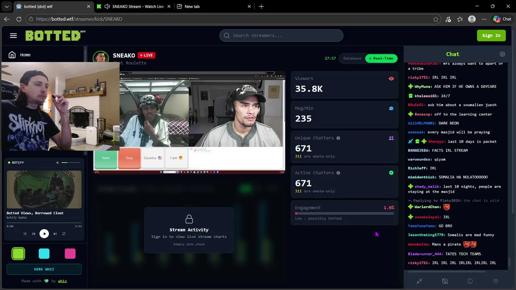Click the chat panel scrollbar
The width and height of the screenshot is (516, 290).
pyautogui.click(x=510, y=262)
